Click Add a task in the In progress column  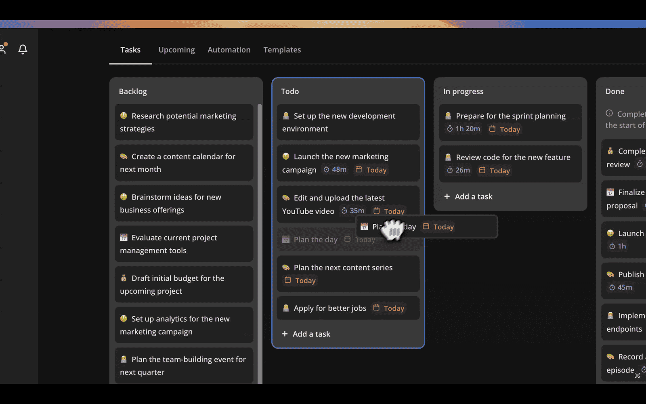click(468, 196)
